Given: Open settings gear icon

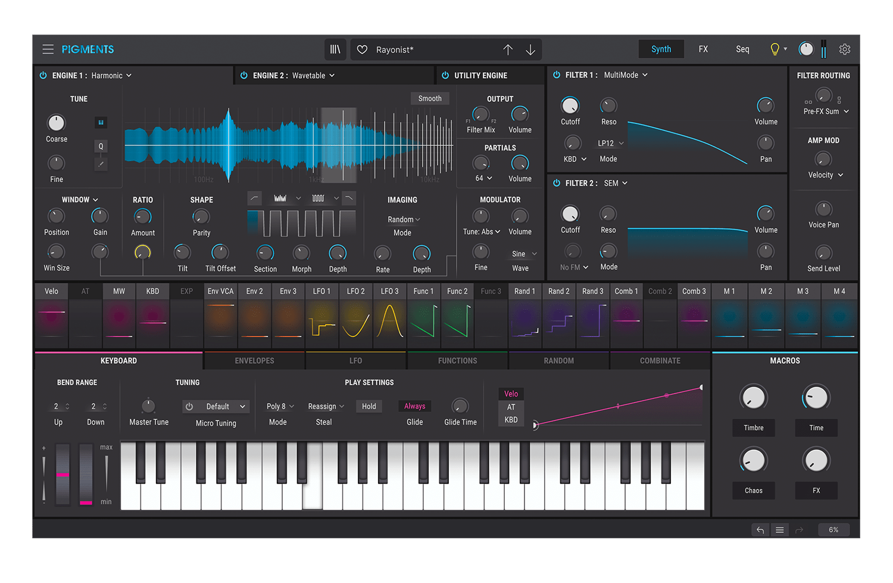Looking at the screenshot, I should 844,49.
